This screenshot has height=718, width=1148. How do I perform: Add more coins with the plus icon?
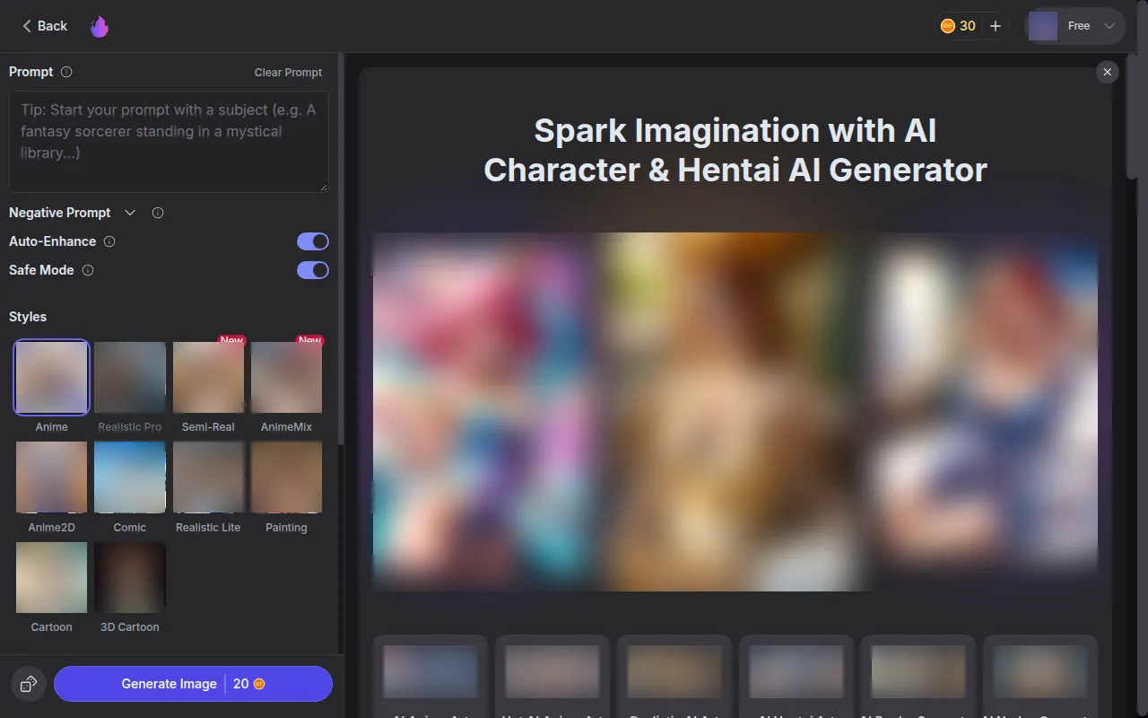point(996,26)
